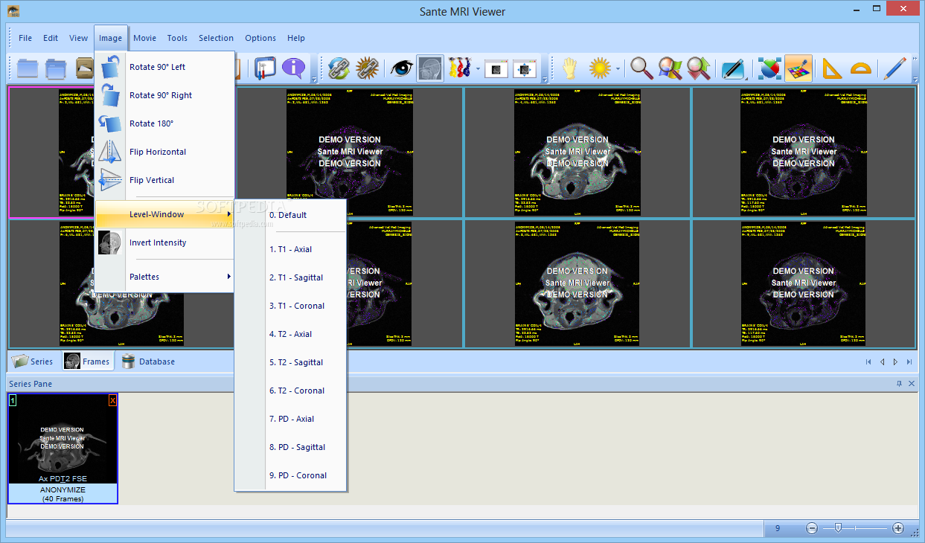The width and height of the screenshot is (925, 543).
Task: Choose Rotate 90° Left
Action: point(164,67)
